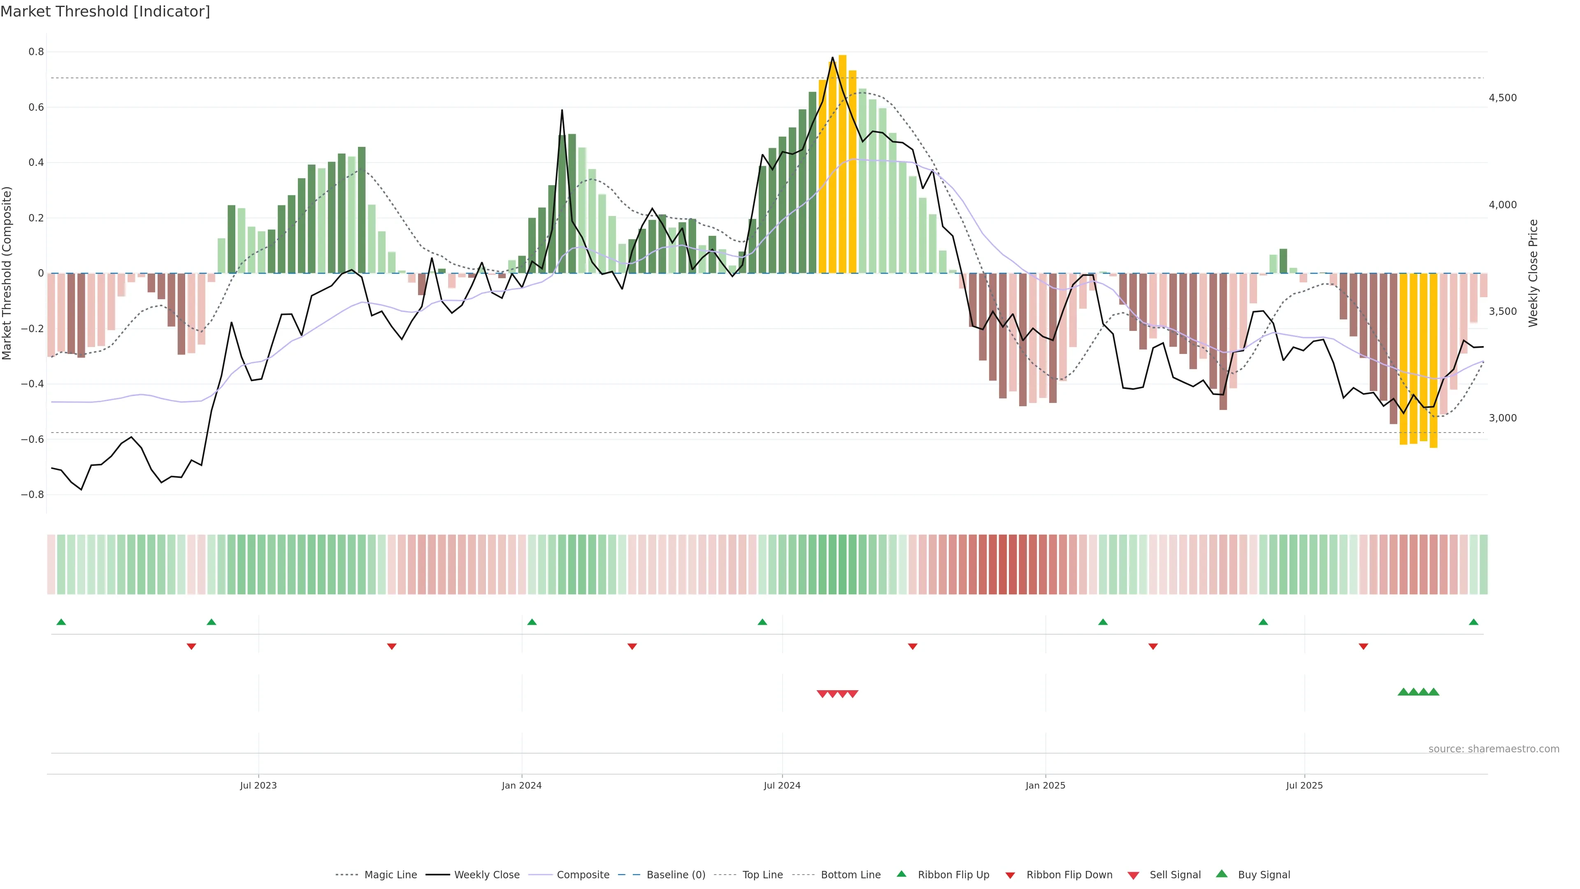Click the Ribbon Flip Down legend triangle
The width and height of the screenshot is (1580, 889).
point(1010,875)
